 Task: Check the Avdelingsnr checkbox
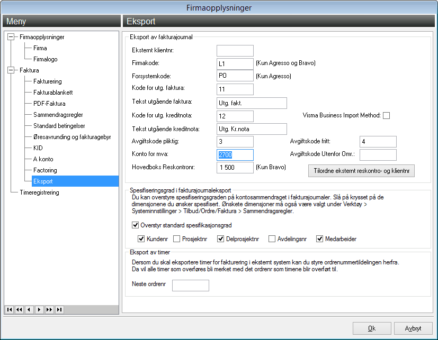point(272,239)
